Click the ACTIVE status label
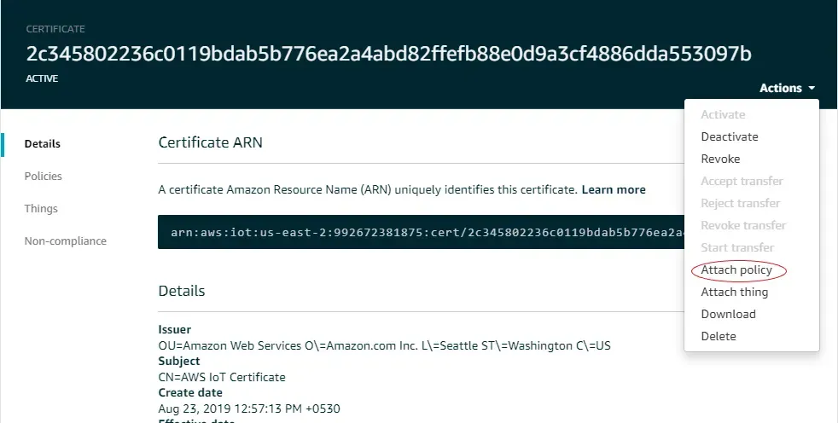Screen dimensions: 838x423 coord(42,78)
